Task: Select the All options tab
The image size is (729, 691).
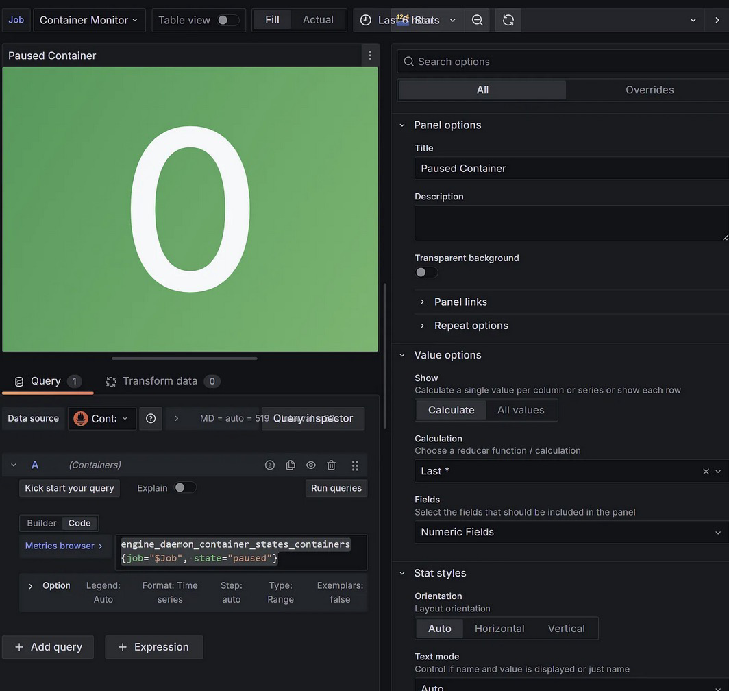Action: [482, 90]
